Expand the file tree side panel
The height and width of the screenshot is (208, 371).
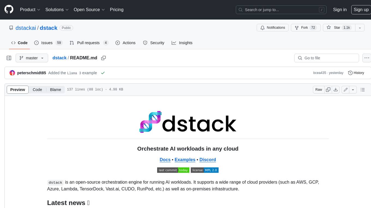click(x=9, y=58)
